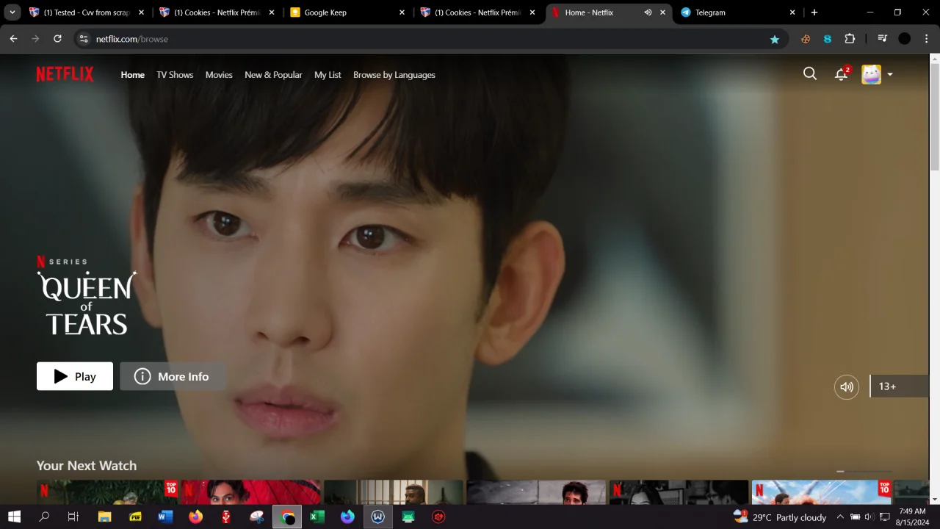Click the Your Next Watch row page indicator
This screenshot has width=940, height=529.
click(x=864, y=472)
